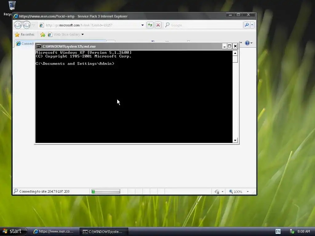Click the EN language bar indicator
This screenshot has height=236, width=315.
pos(278,232)
